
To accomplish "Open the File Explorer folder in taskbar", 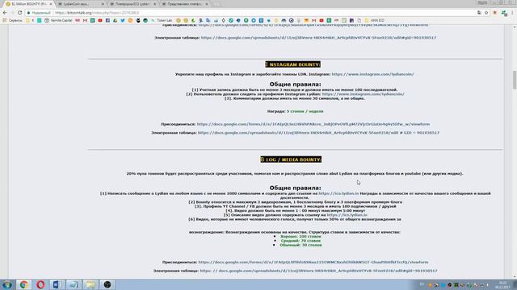I will point(90,284).
